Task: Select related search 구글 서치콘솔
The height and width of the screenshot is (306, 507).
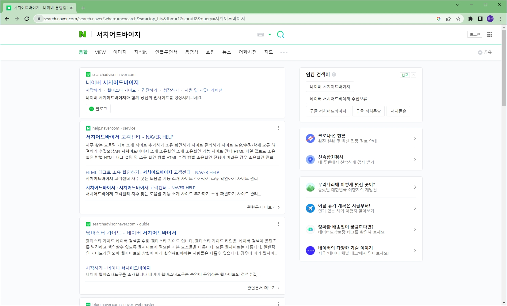Action: [368, 111]
